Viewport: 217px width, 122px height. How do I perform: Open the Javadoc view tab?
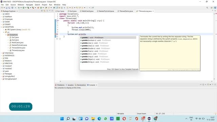(70, 85)
